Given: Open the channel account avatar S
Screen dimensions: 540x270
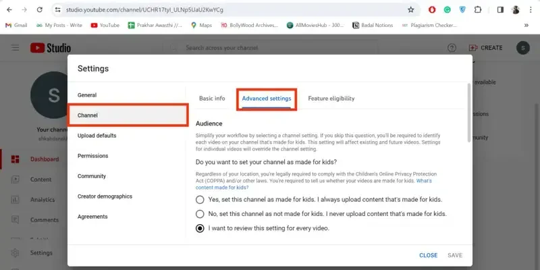Looking at the screenshot, I should click(522, 48).
